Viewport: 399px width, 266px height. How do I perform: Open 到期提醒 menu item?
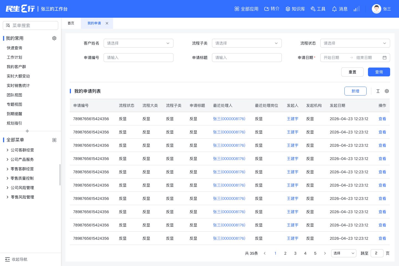[14, 114]
